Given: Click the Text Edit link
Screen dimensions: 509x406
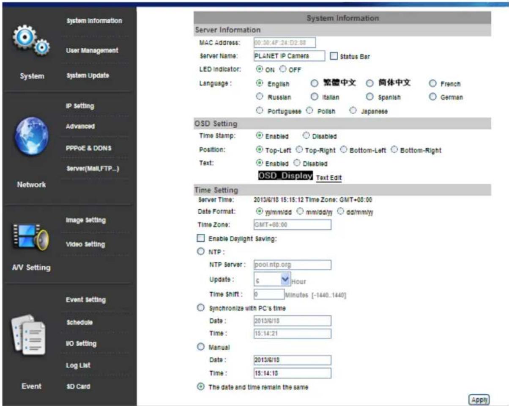Looking at the screenshot, I should pos(329,178).
